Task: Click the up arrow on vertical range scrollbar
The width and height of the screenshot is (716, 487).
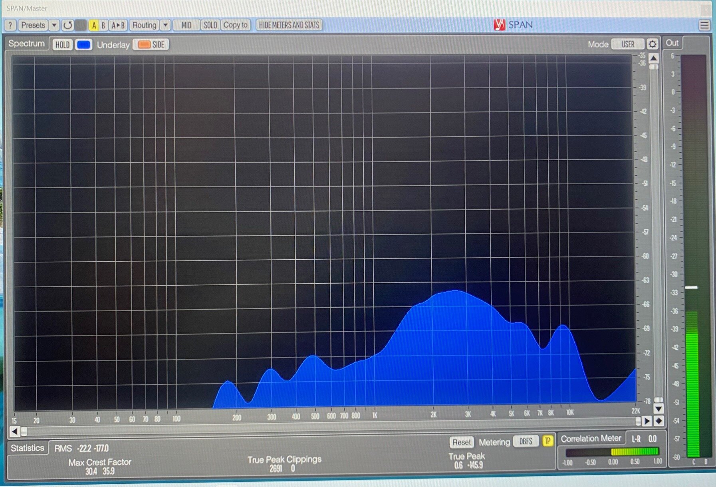Action: (654, 58)
